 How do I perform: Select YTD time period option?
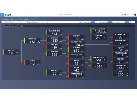point(16,22)
